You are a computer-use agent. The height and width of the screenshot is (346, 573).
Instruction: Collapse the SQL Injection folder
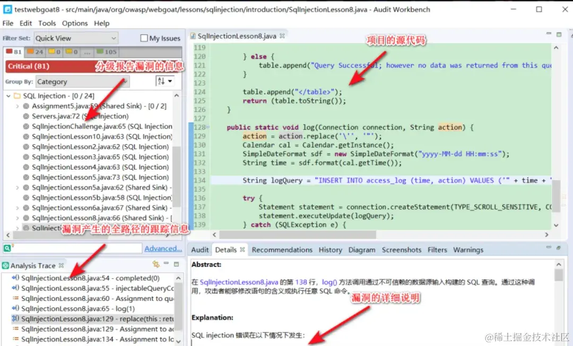[8, 96]
